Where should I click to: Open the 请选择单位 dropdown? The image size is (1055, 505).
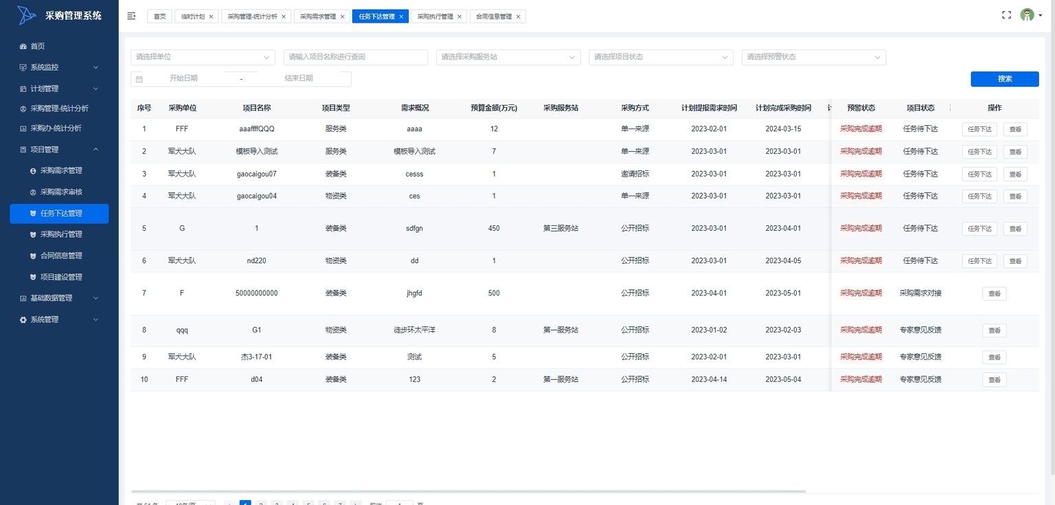(x=203, y=57)
